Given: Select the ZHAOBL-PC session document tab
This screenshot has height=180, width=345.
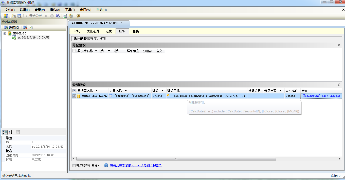Looking at the screenshot, I should pos(99,23).
